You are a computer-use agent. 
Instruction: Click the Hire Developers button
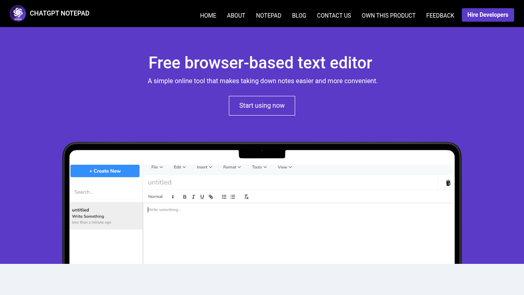coord(488,15)
